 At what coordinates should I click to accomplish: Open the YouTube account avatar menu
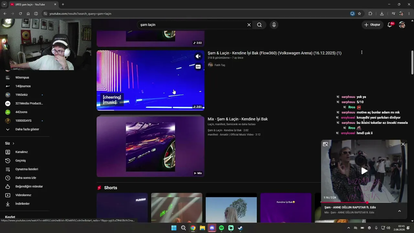pos(402,25)
